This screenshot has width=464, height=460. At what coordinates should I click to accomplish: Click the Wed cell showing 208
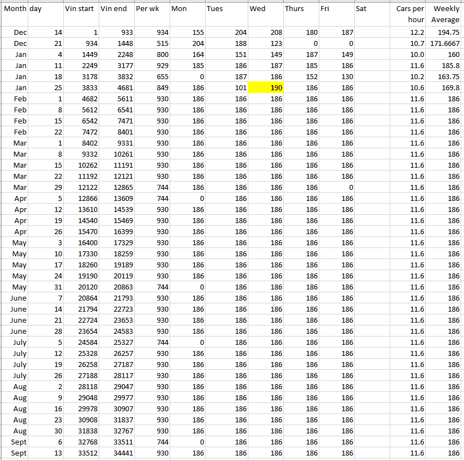click(266, 33)
